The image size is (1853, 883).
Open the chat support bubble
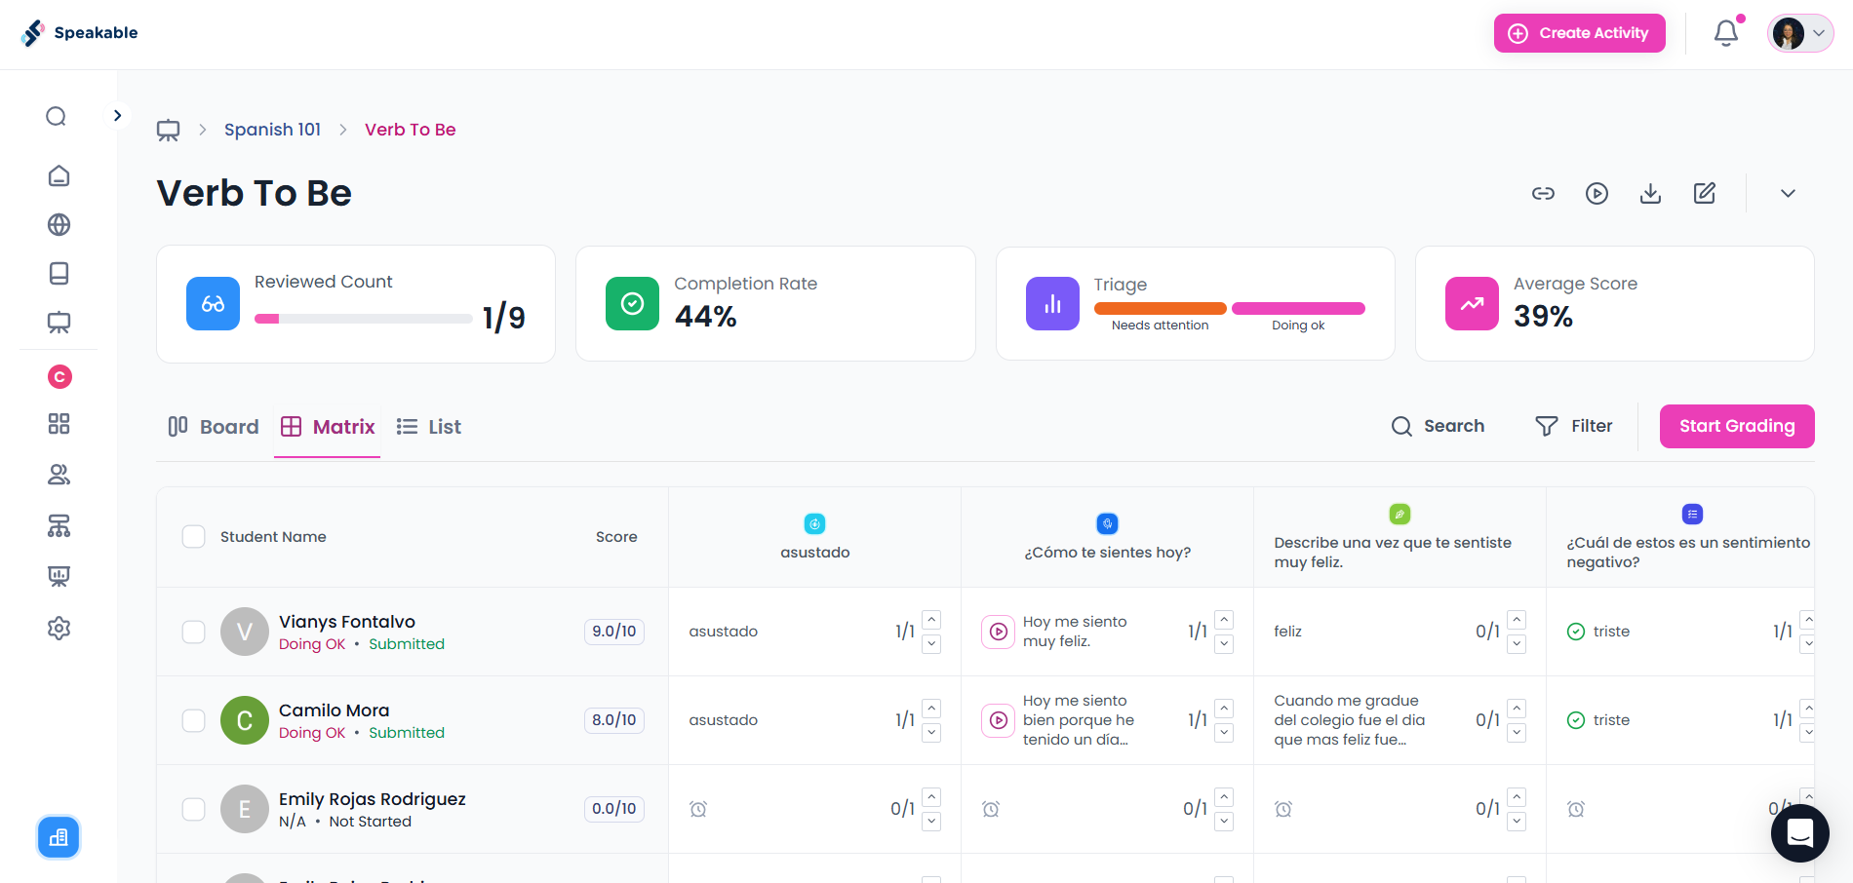click(1800, 833)
